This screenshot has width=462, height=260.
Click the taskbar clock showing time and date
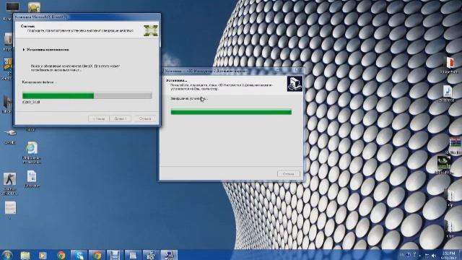449,255
